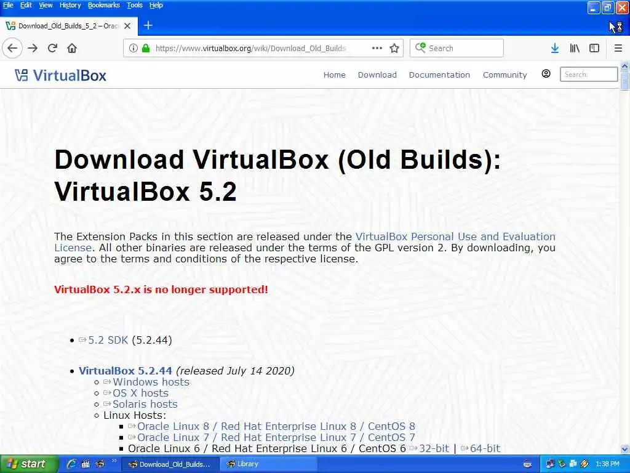Toggle the sidebar view icon
Screen dimensions: 630x473
point(594,48)
